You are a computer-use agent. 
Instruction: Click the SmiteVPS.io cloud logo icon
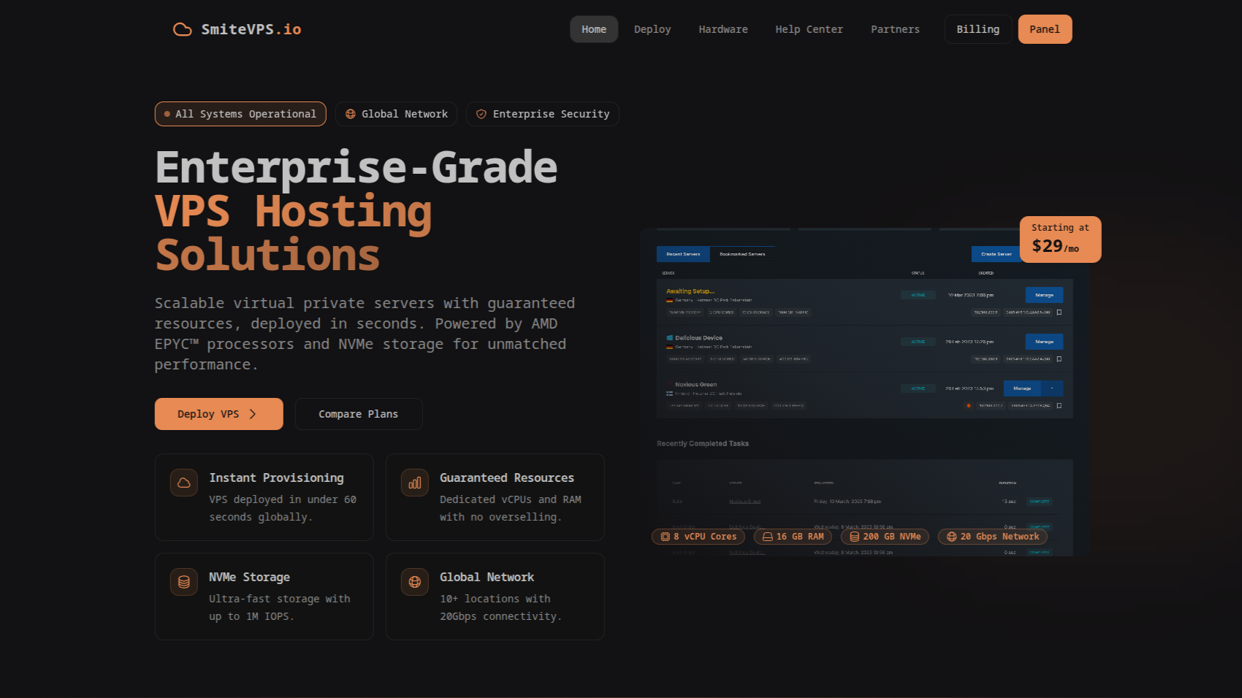182,29
